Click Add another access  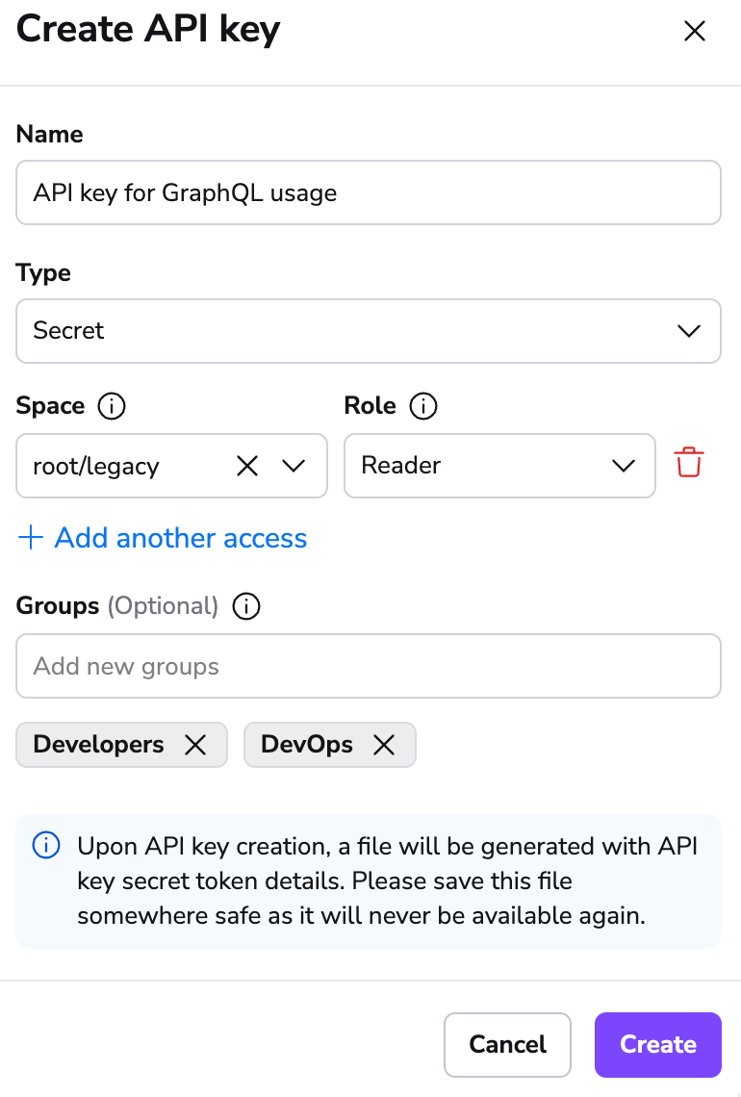[x=162, y=538]
